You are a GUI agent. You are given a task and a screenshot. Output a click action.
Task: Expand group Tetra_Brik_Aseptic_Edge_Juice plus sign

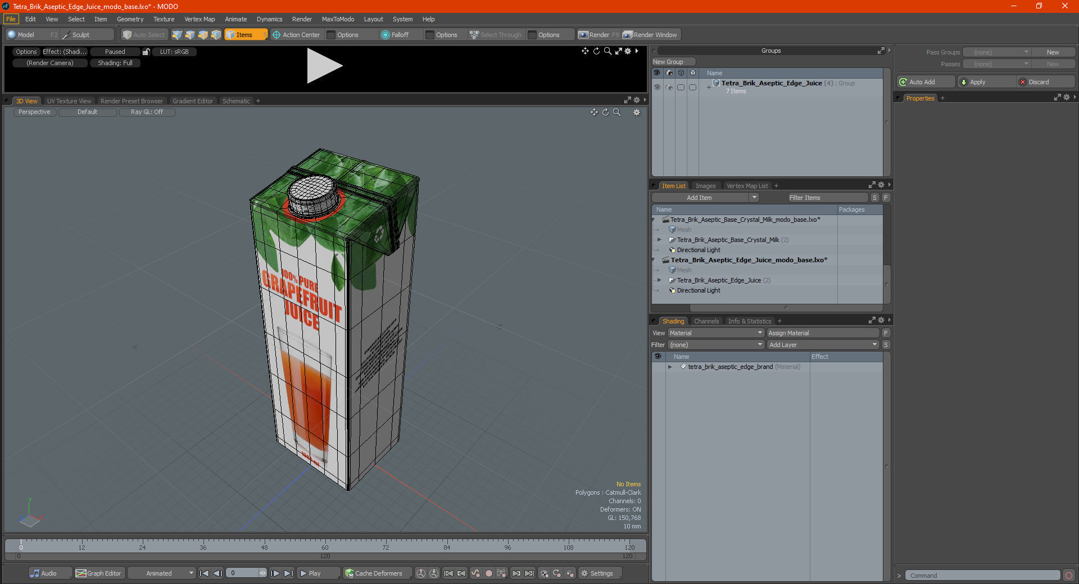coord(709,87)
